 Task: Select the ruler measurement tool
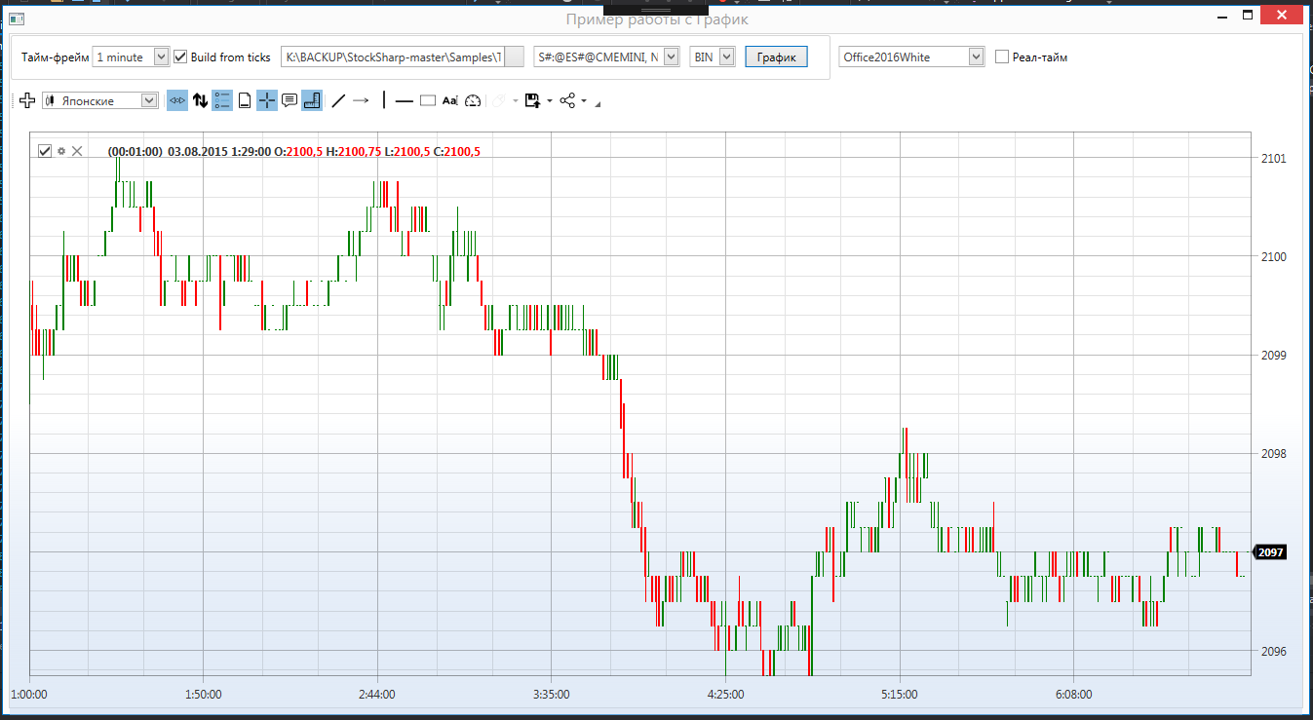(312, 100)
